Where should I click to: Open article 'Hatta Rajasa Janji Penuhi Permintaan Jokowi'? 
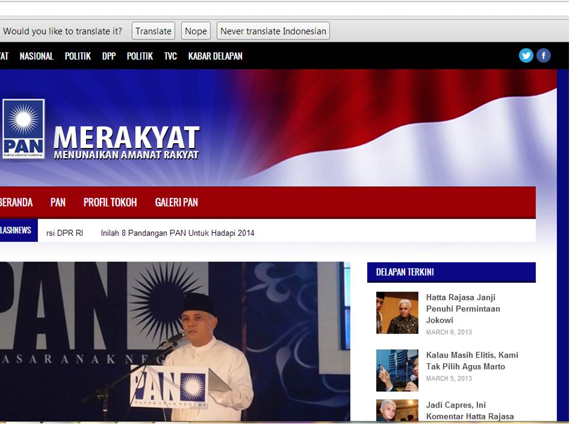click(463, 309)
